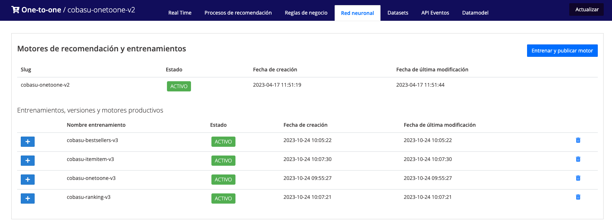The image size is (612, 224).
Task: Expand the cobasu-ranking-v3 training row
Action: coord(28,199)
